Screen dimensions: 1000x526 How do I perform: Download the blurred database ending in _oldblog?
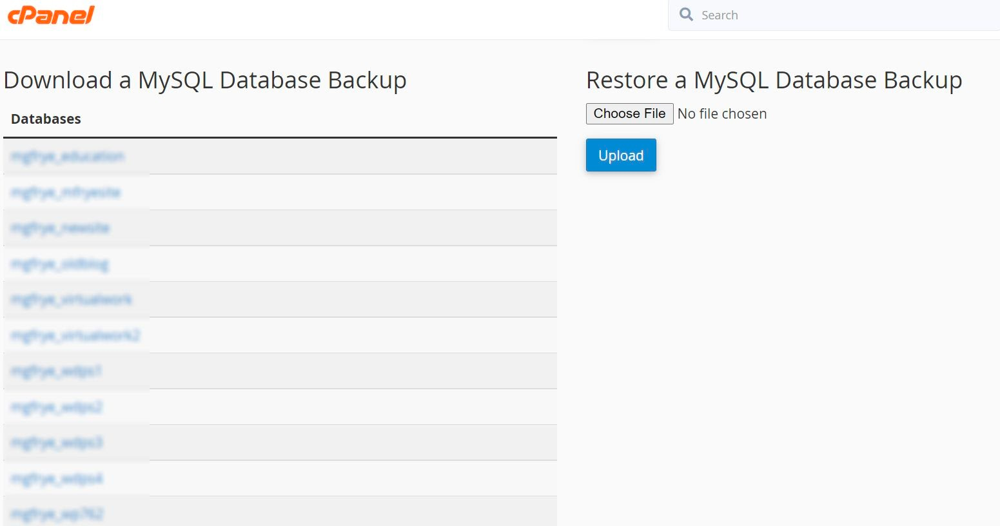click(60, 264)
